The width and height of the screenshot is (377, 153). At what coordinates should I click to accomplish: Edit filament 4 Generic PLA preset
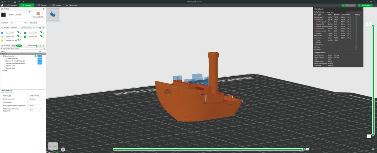pos(43,37)
